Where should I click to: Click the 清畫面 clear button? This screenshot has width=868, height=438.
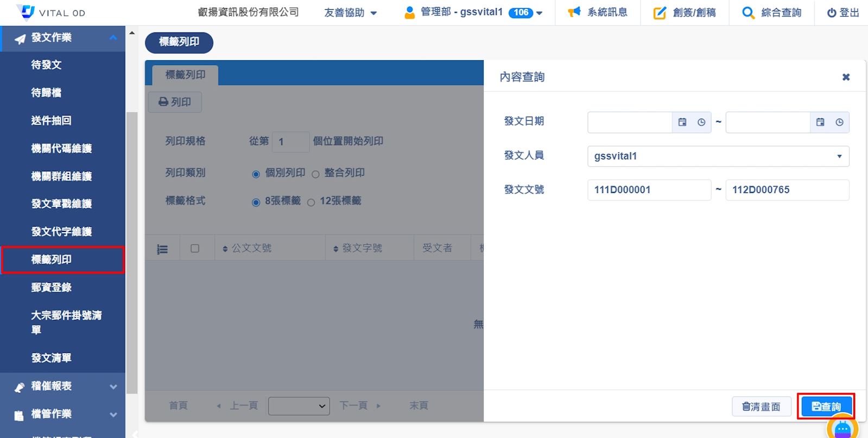point(761,407)
